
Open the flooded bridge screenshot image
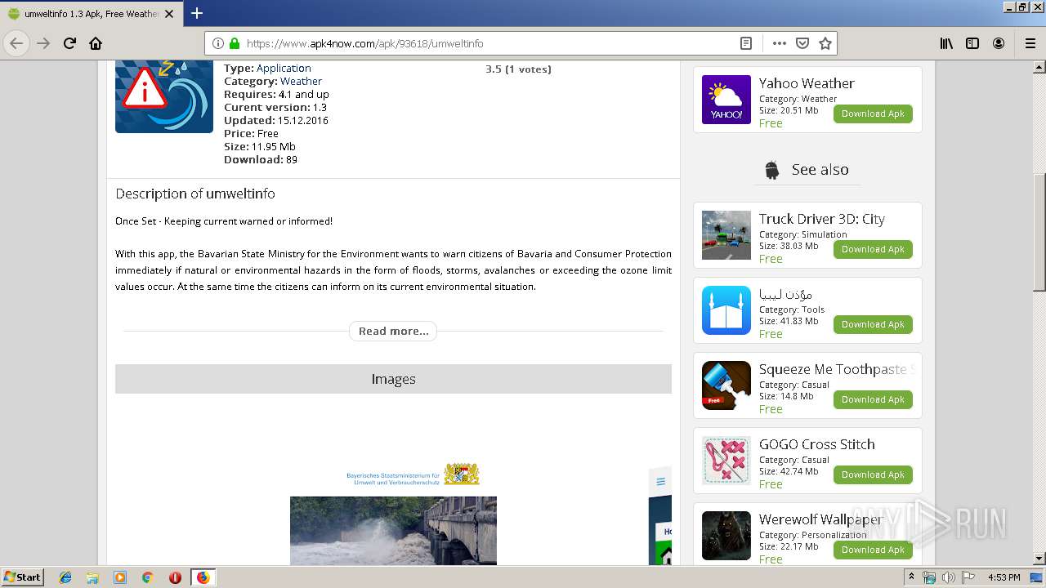[393, 531]
